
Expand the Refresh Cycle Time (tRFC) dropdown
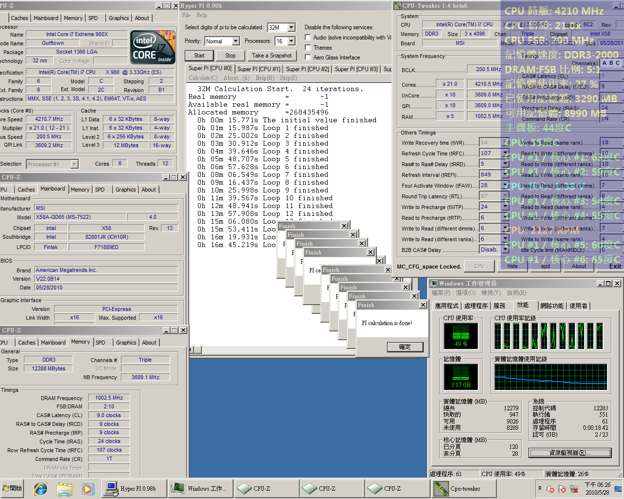[505, 153]
